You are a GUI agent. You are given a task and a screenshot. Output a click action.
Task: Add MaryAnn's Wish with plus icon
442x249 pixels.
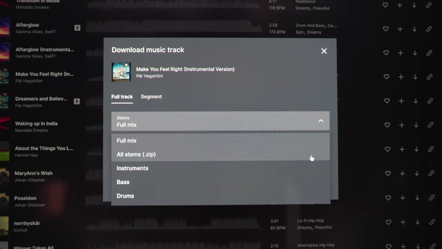(x=402, y=174)
